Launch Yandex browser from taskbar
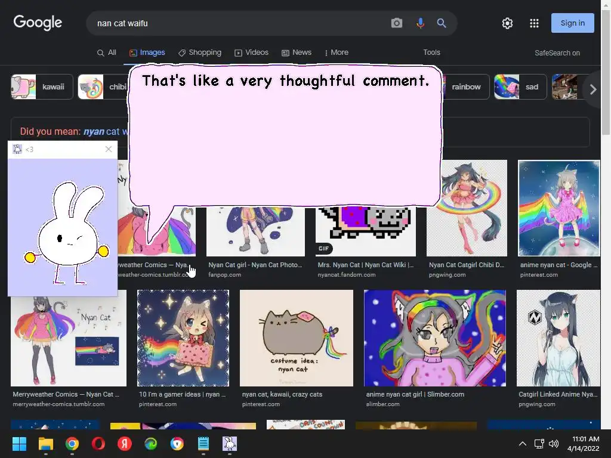The height and width of the screenshot is (458, 611). coord(125,444)
